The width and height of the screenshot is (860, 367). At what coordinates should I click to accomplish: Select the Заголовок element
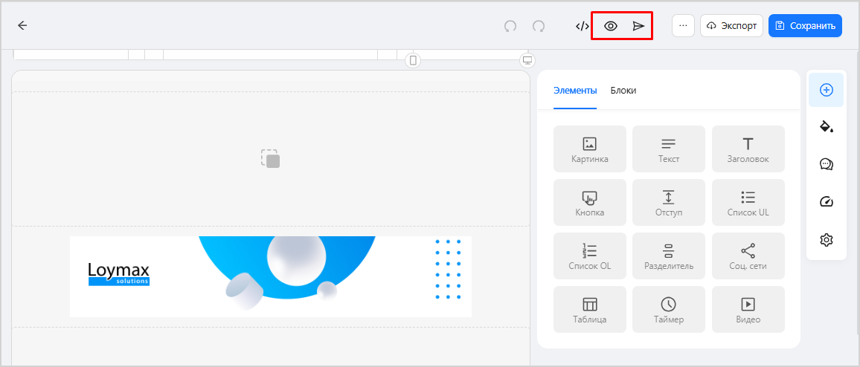point(748,149)
